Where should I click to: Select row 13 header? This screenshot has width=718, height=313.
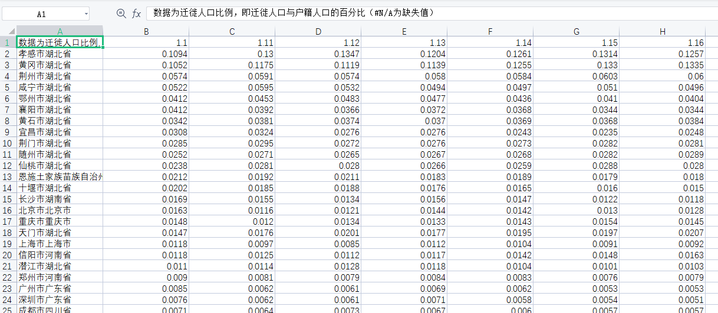click(x=8, y=177)
